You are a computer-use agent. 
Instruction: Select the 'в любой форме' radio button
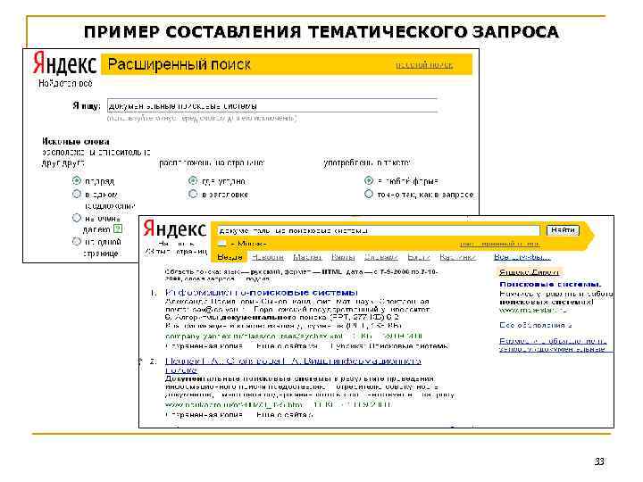click(x=369, y=180)
